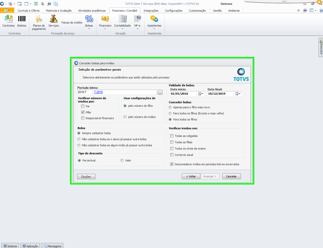Viewport: 323px width, 248px height.
Task: Click the panel layout icon at top right
Action: coord(312,10)
